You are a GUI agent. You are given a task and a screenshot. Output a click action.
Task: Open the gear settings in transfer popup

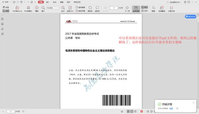tap(177, 108)
